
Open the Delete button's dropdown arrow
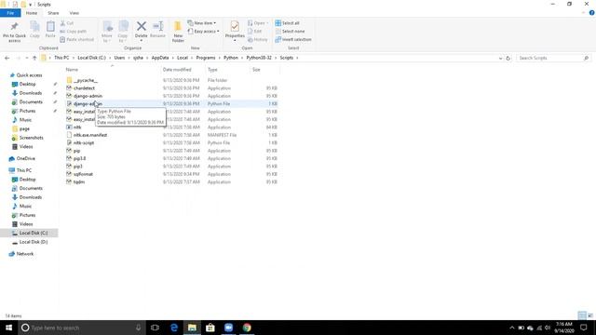141,40
